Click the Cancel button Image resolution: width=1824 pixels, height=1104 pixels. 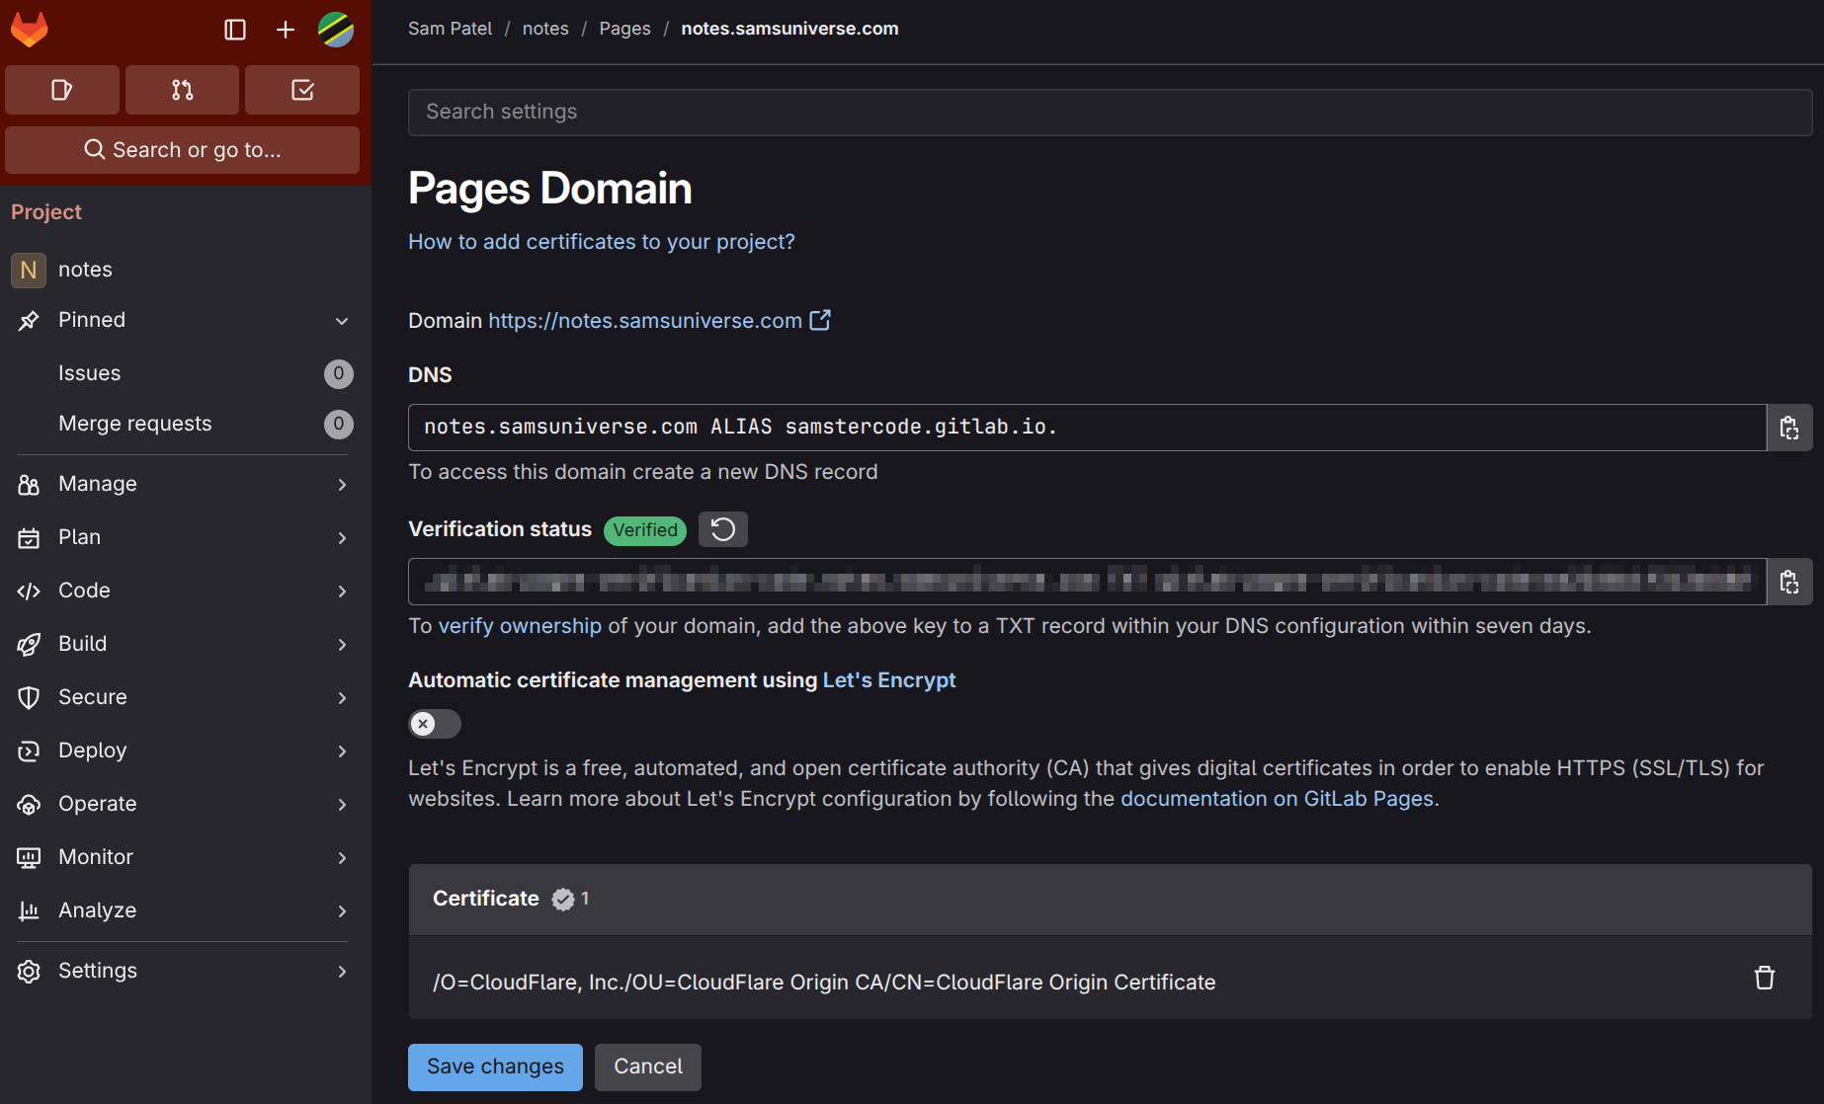tap(648, 1067)
